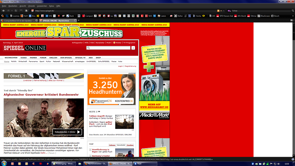Open the Campact bookmark

(x=88, y=16)
